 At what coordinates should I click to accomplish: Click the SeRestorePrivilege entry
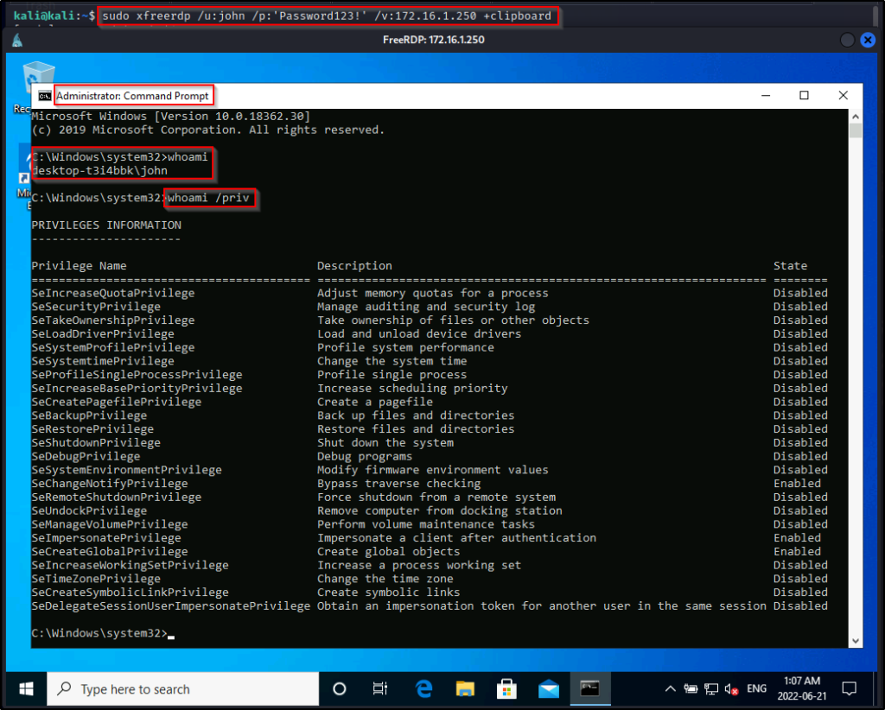point(92,429)
